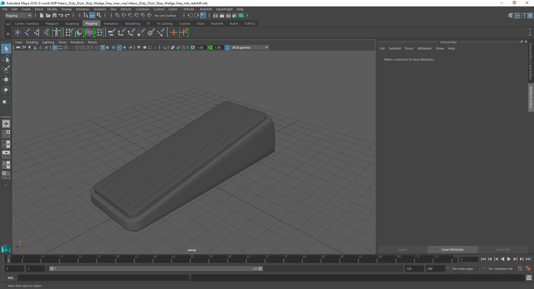534x289 pixels.
Task: Open Render Settings clapperboard gear icon
Action: tap(235, 16)
